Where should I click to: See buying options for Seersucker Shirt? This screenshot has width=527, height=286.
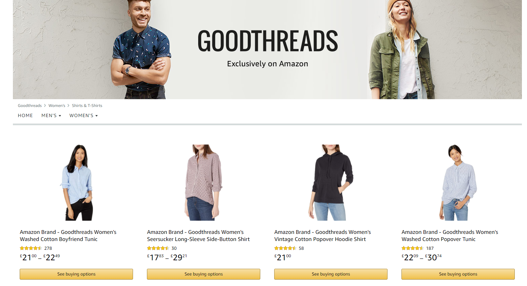[204, 274]
